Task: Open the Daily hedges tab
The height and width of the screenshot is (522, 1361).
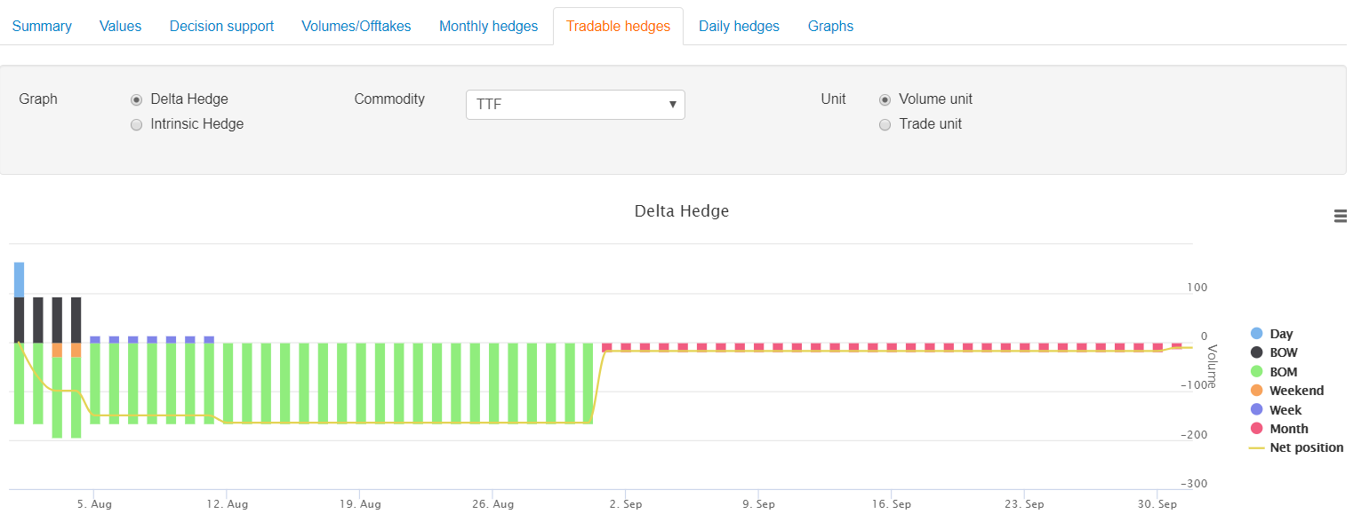Action: 739,27
